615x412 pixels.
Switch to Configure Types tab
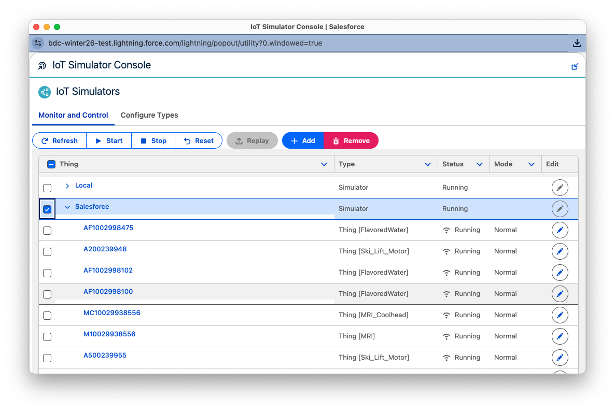[149, 115]
